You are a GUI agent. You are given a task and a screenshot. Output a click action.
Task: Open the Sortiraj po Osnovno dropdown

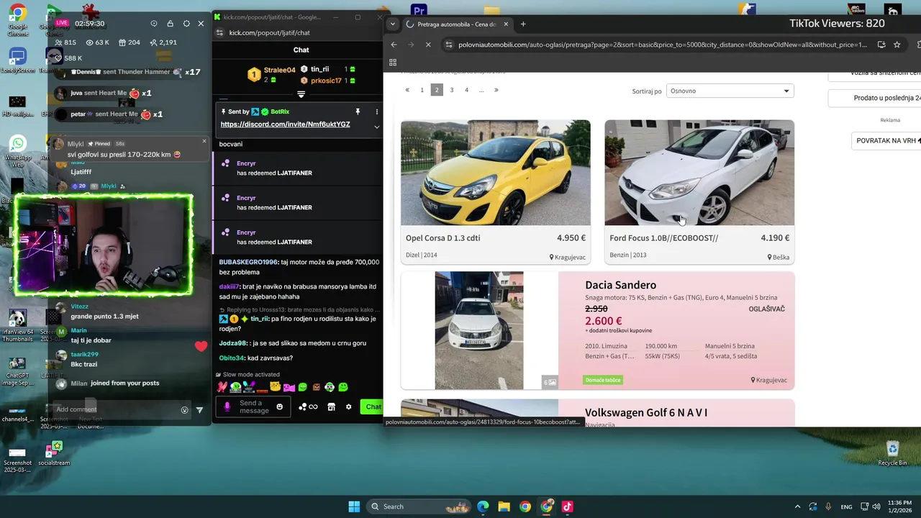[x=730, y=91]
